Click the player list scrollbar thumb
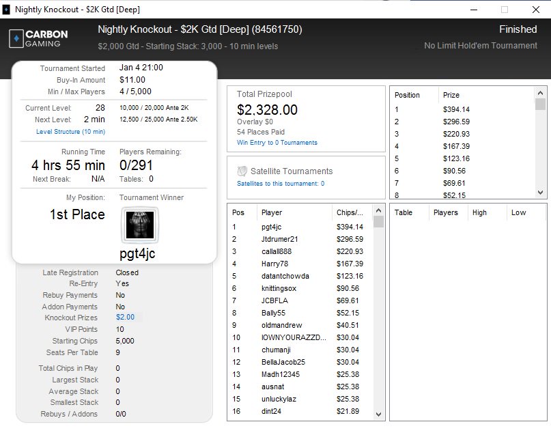The height and width of the screenshot is (435, 551). [x=378, y=222]
